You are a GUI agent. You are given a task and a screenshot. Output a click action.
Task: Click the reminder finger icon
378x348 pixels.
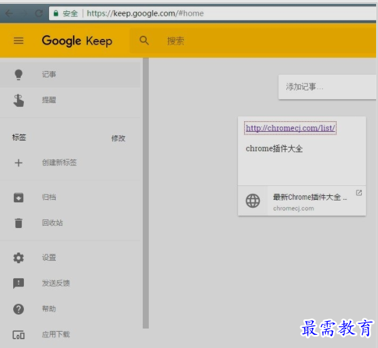point(19,101)
